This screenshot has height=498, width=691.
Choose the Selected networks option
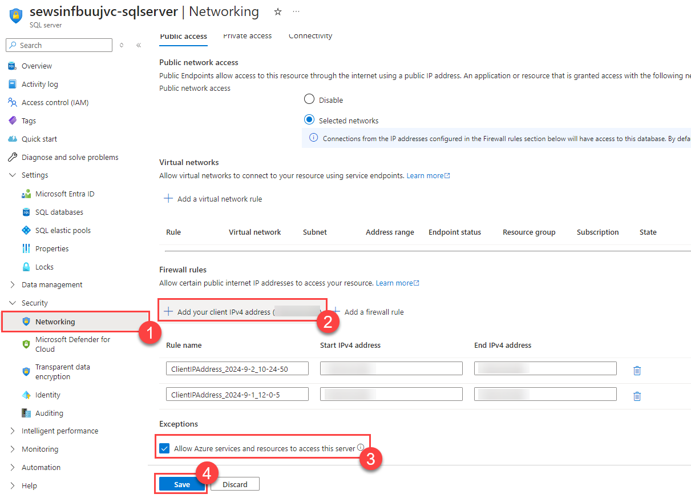coord(309,119)
